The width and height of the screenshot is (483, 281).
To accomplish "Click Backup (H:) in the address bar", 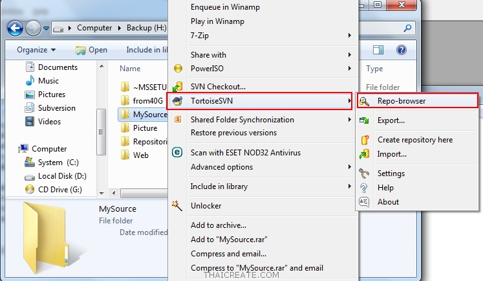I will coord(147,28).
